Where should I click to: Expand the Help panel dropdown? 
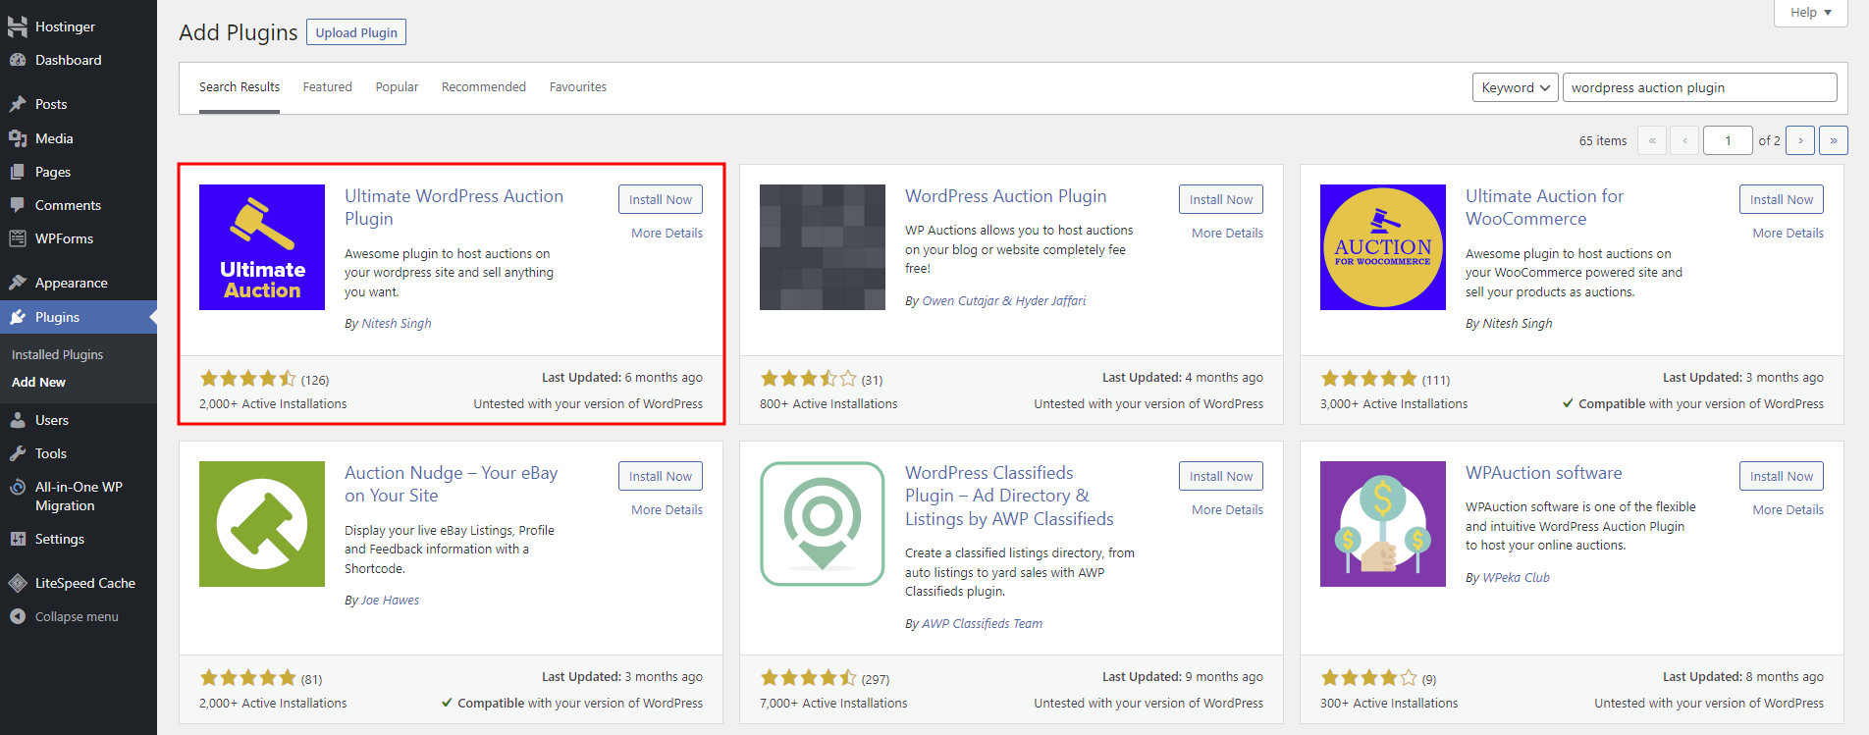[1810, 13]
